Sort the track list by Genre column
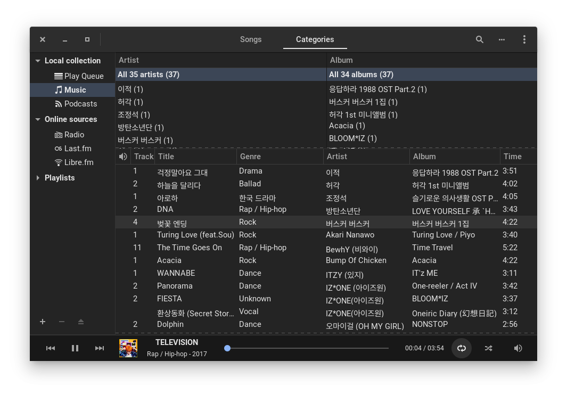 (x=280, y=157)
